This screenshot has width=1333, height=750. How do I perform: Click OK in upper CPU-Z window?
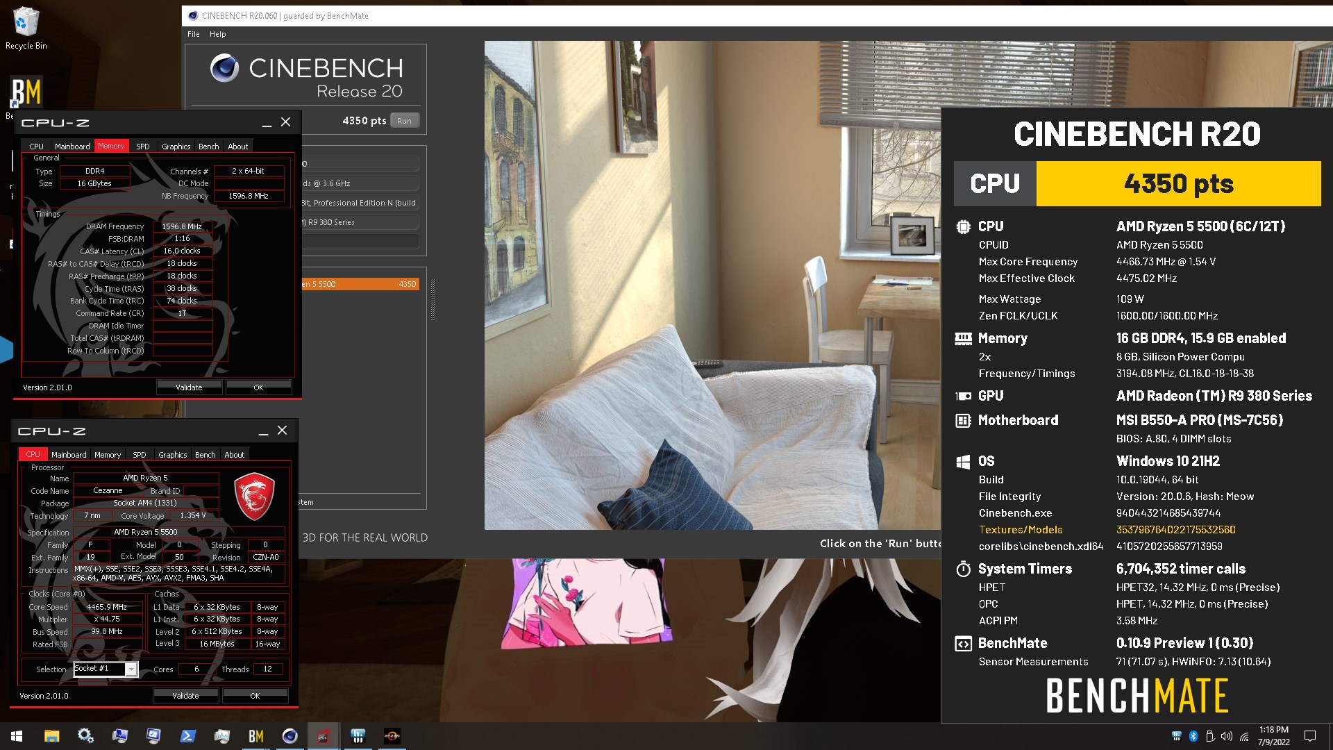pos(258,387)
